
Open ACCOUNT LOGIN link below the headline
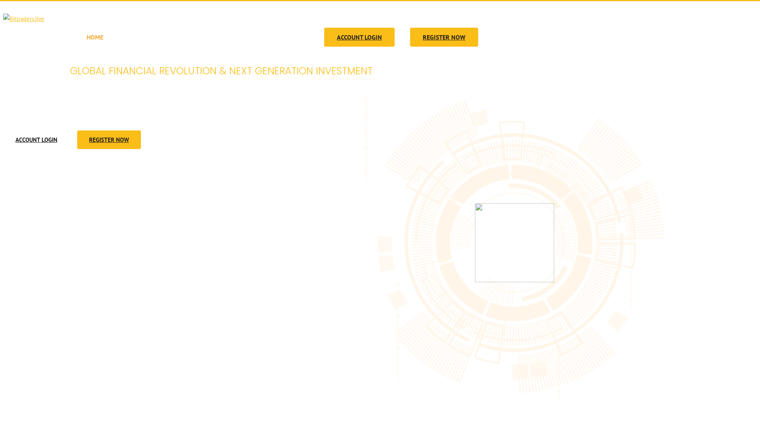click(x=36, y=140)
